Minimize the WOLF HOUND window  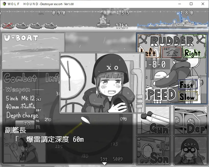(x=180, y=4)
